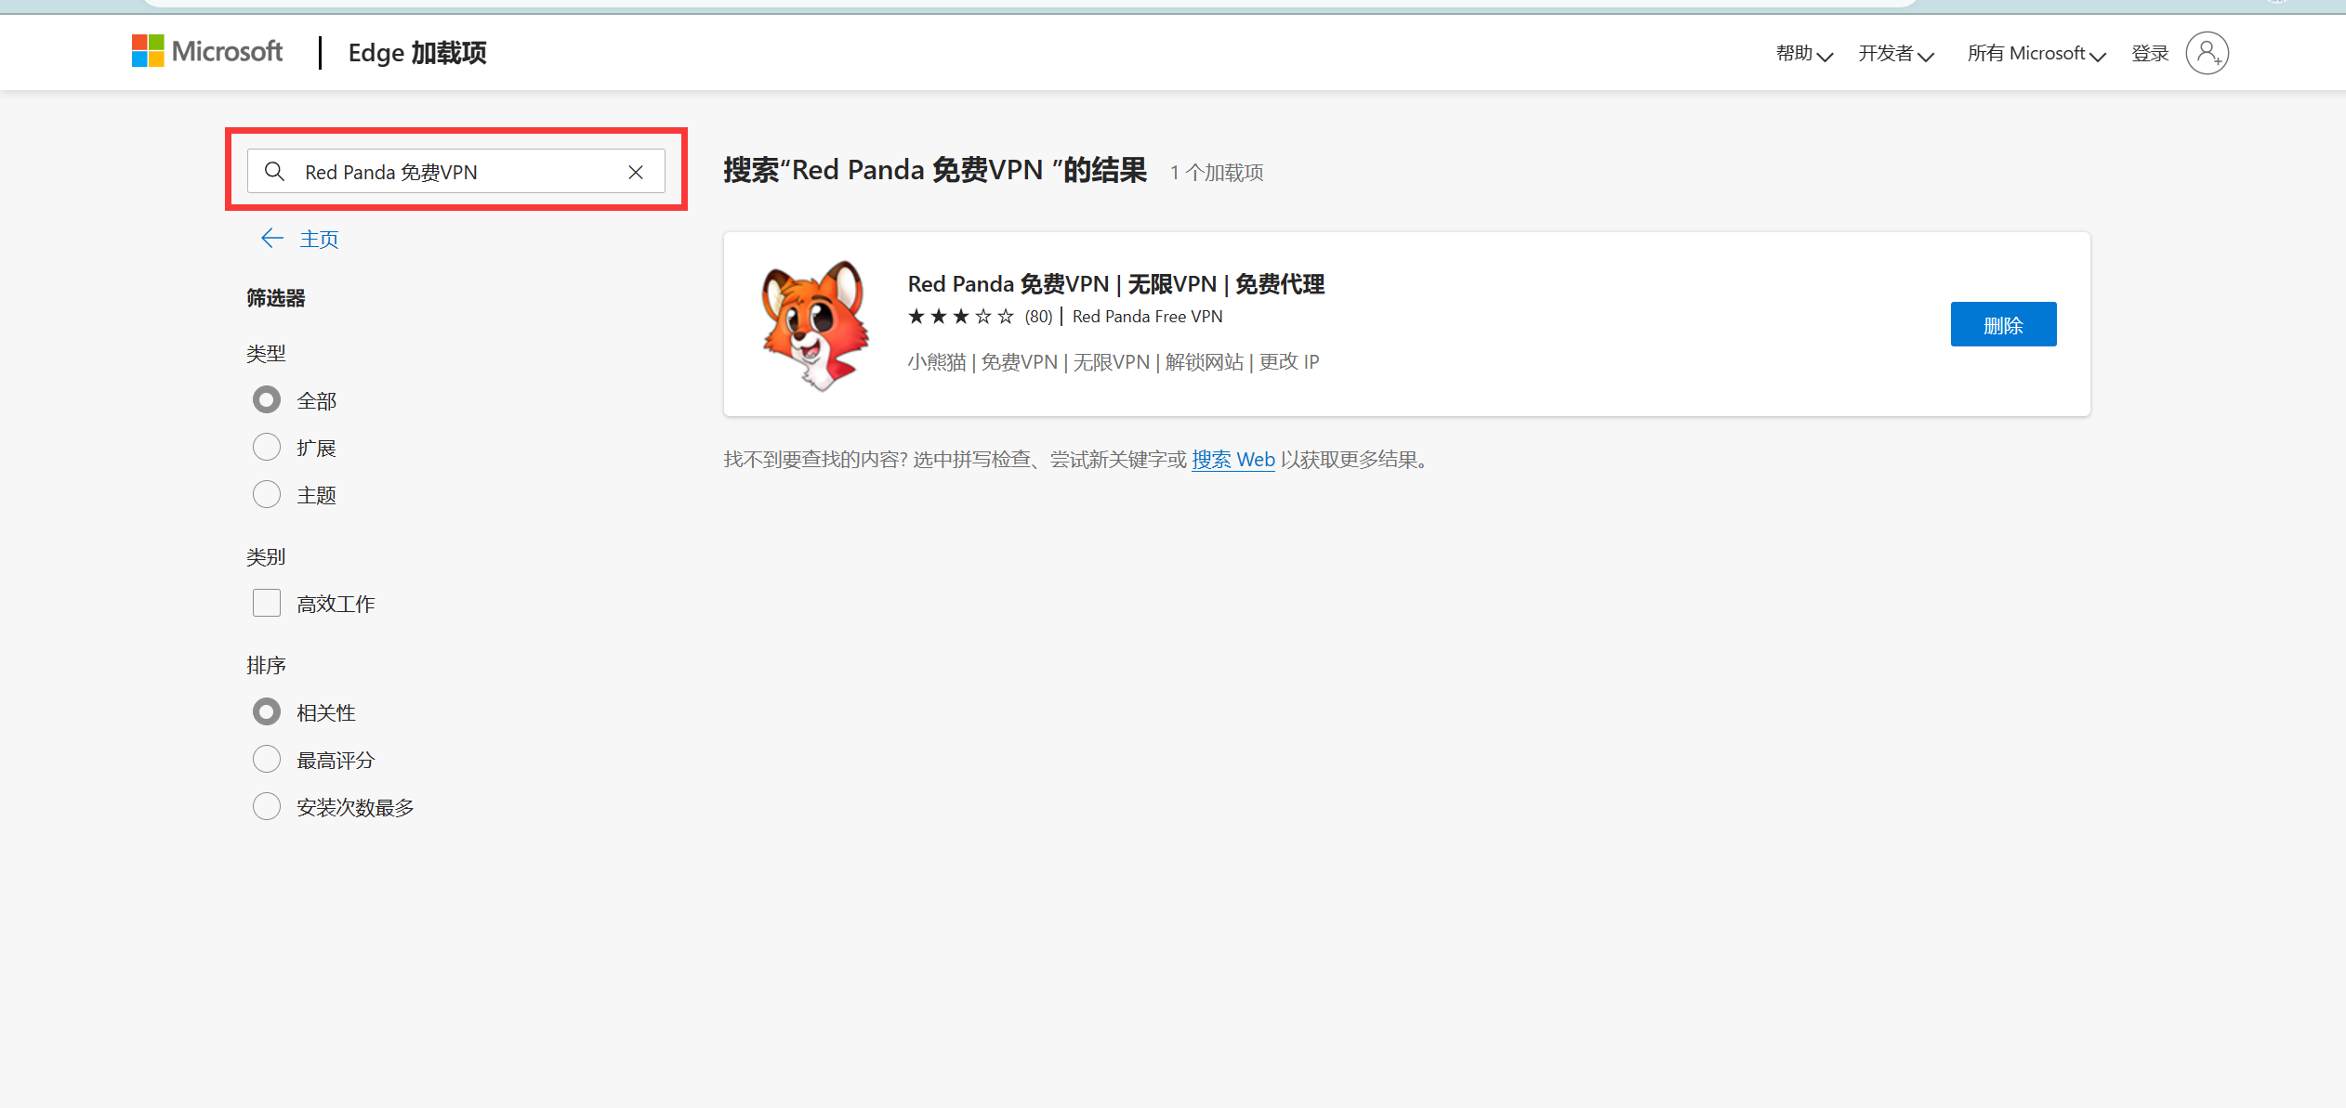Viewport: 2346px width, 1108px height.
Task: Expand the 开发者 dropdown menu
Action: pos(1895,54)
